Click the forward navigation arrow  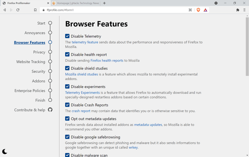[11, 10]
